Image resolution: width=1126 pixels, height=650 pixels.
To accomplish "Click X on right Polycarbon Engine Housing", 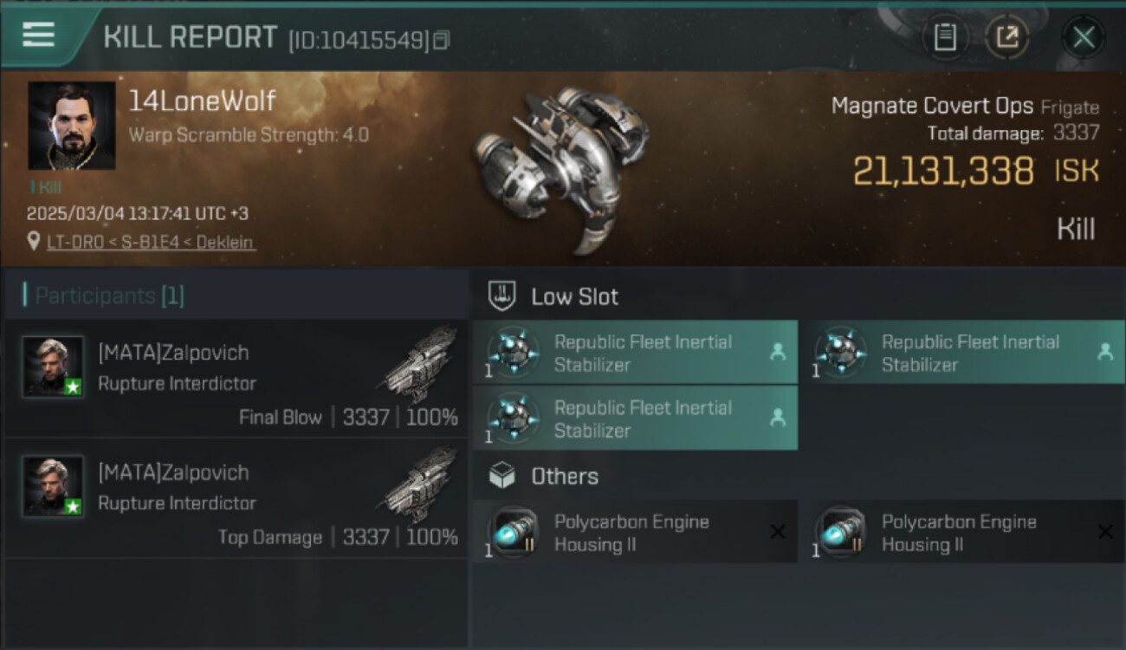I will tap(1105, 532).
